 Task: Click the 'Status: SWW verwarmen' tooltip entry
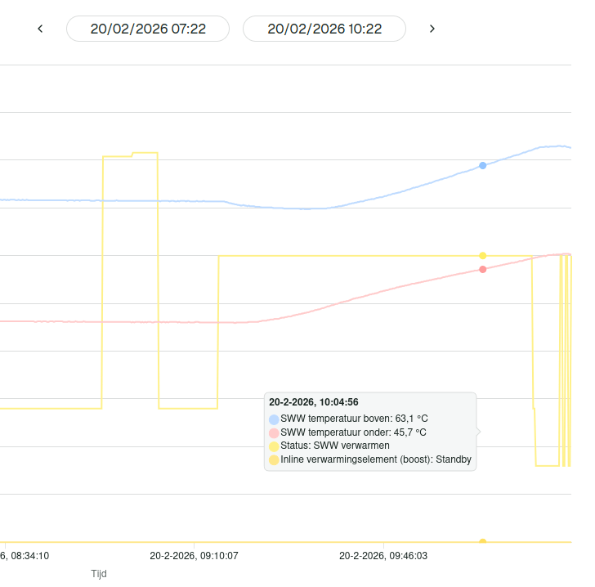click(x=335, y=446)
